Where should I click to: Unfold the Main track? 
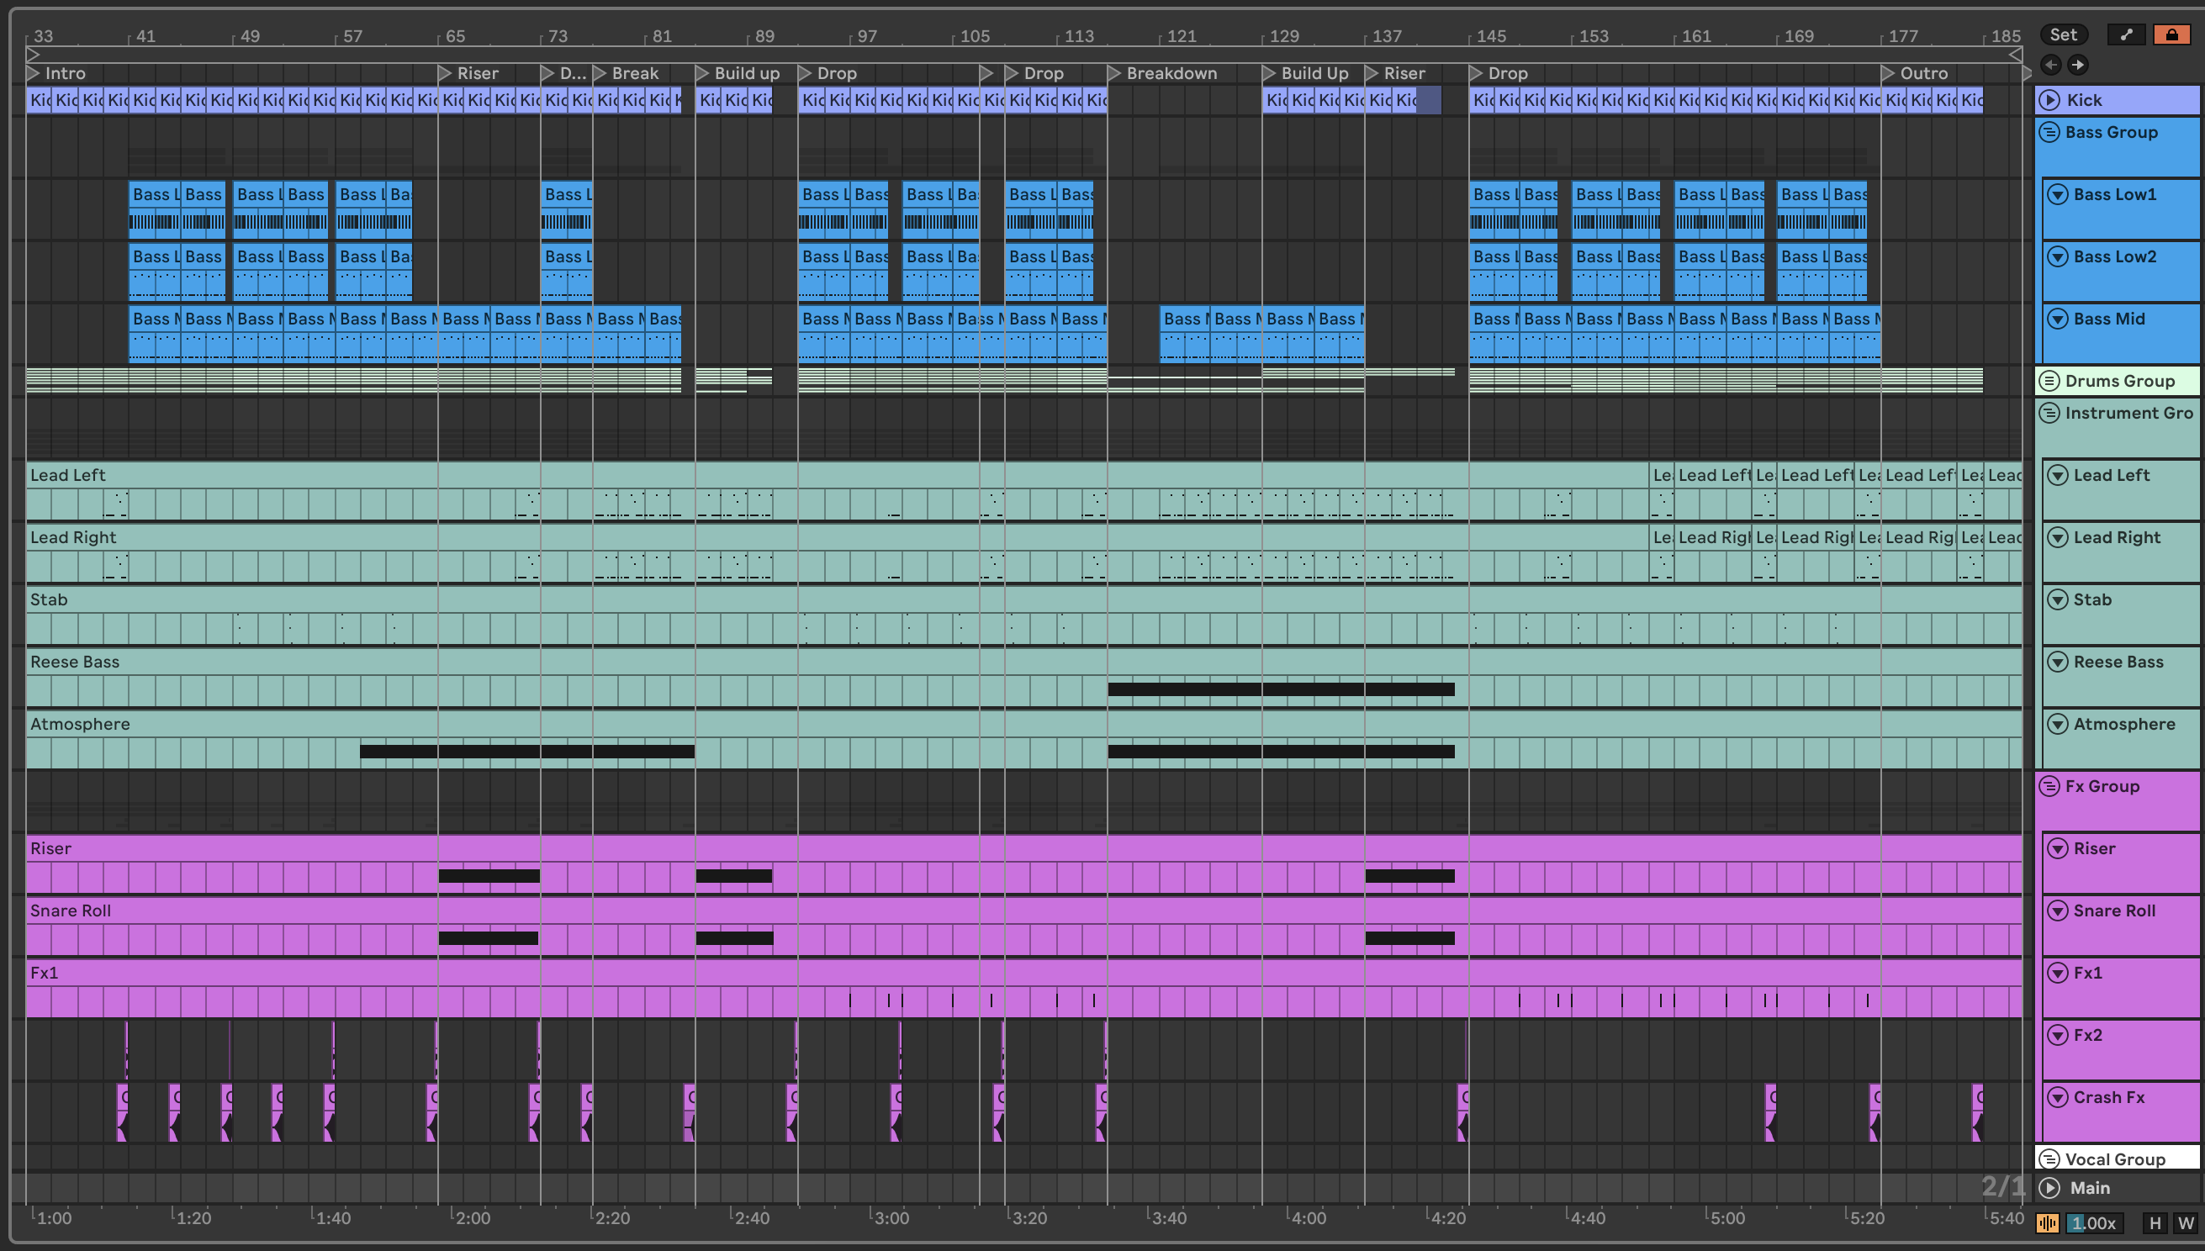[x=2050, y=1187]
